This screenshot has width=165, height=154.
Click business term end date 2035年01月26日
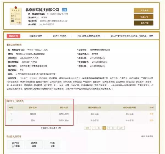tap(100, 62)
